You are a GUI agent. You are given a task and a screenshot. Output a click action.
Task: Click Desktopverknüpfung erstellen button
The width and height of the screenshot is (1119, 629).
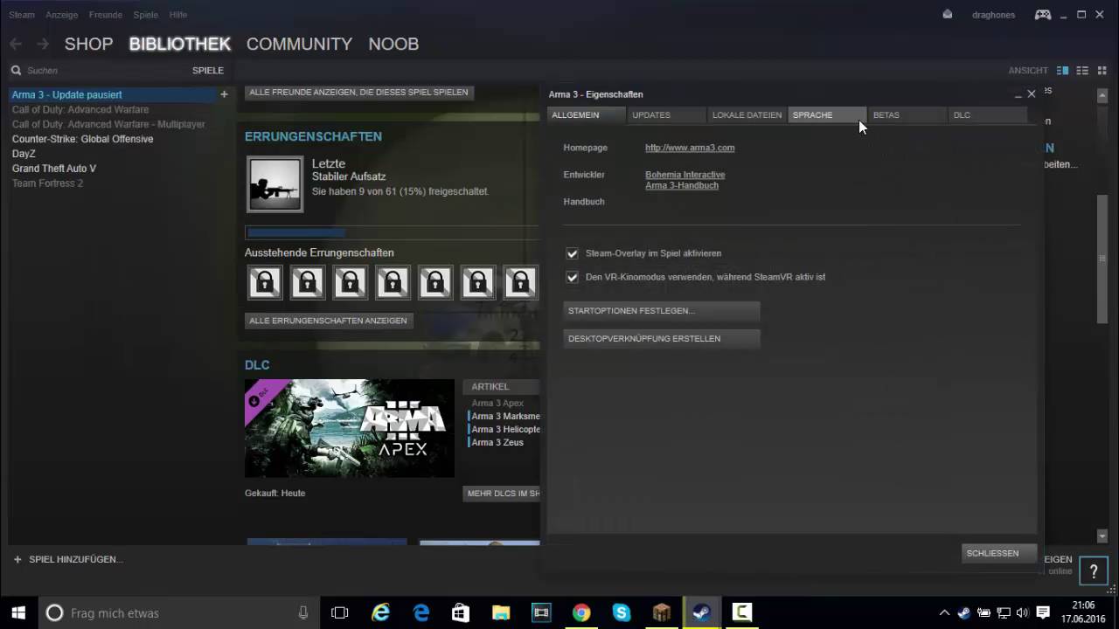(662, 339)
